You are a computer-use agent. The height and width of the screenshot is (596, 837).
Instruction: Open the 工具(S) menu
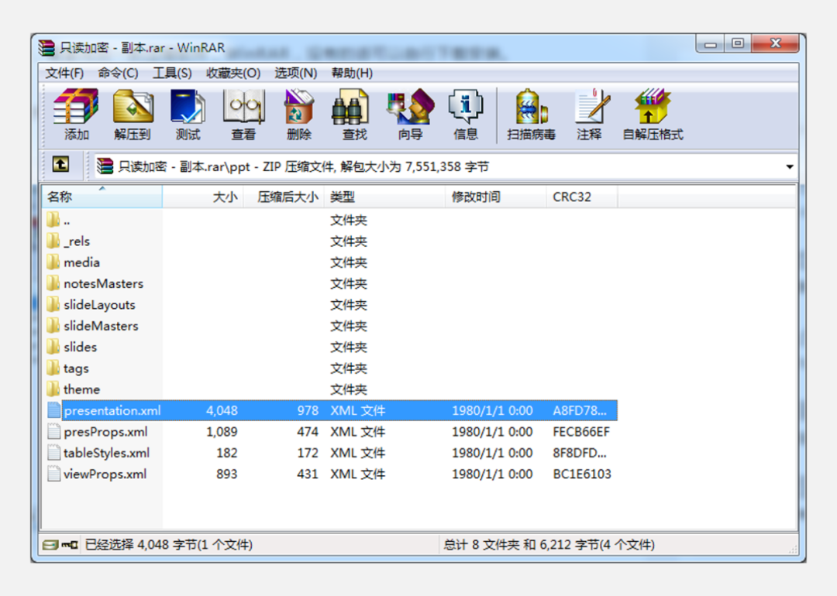172,73
